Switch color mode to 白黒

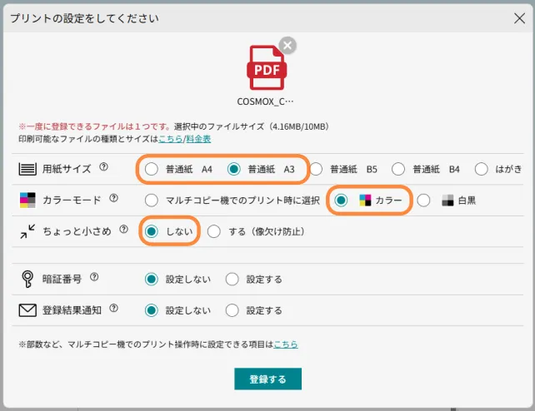click(424, 200)
